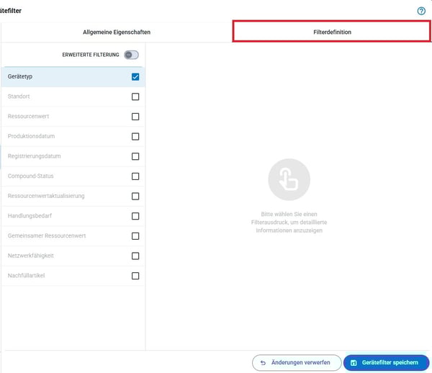This screenshot has height=373, width=432.
Task: Tick the Handlungsbedarf checkbox
Action: (135, 216)
